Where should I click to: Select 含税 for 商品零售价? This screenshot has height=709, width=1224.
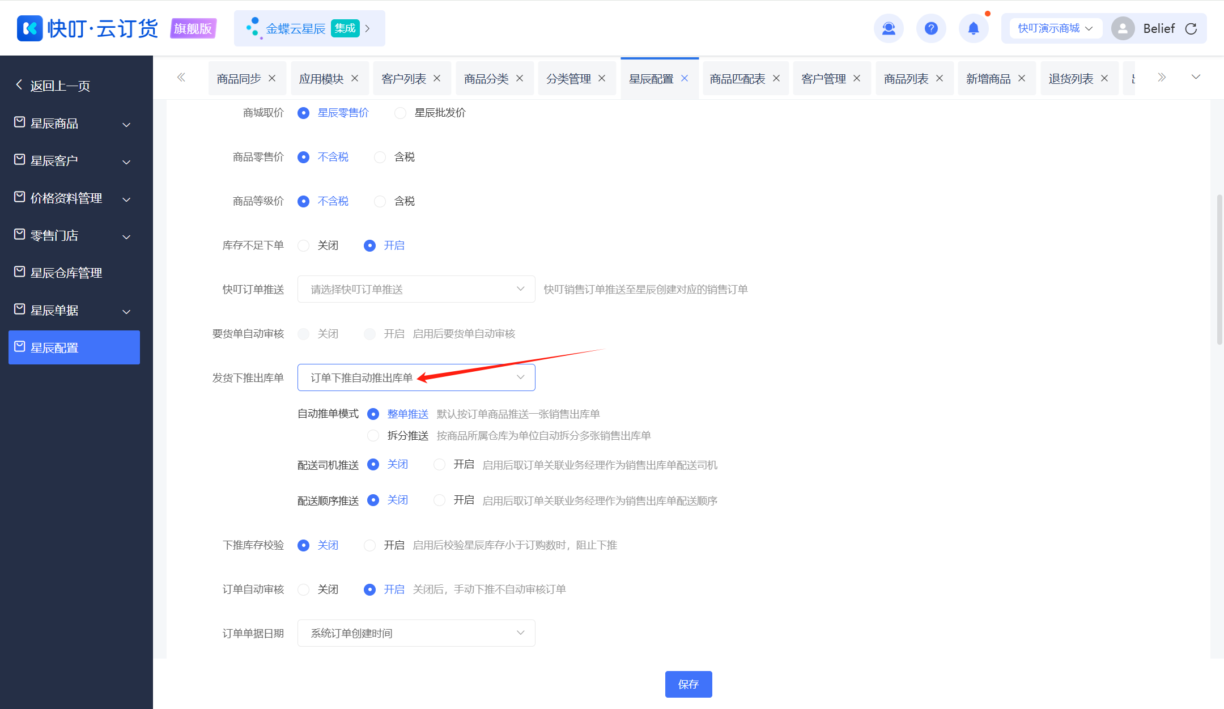380,157
